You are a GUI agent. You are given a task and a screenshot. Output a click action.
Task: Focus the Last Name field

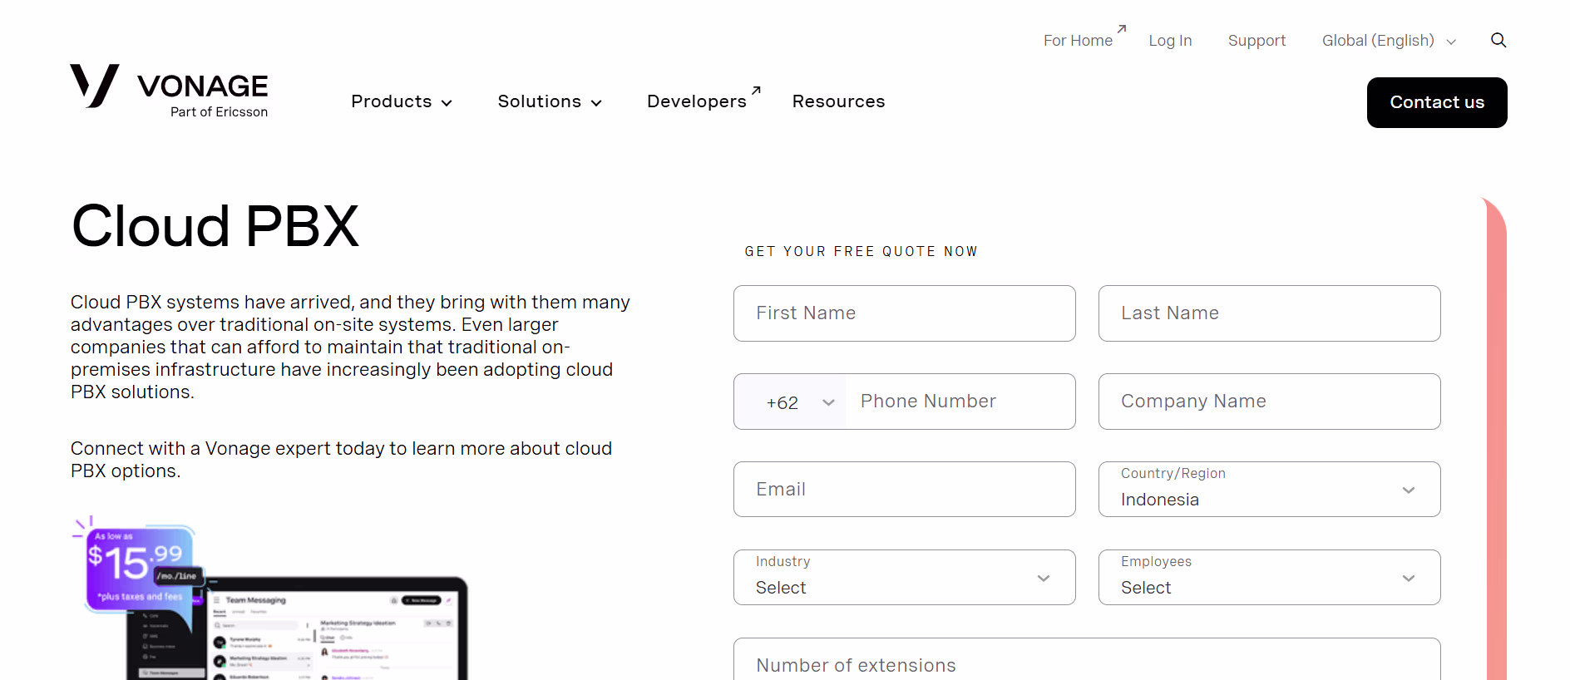(x=1270, y=313)
